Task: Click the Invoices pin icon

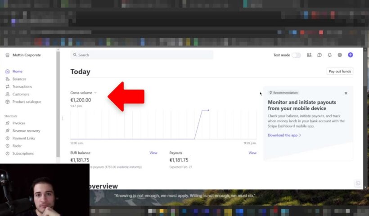Action: pos(8,123)
